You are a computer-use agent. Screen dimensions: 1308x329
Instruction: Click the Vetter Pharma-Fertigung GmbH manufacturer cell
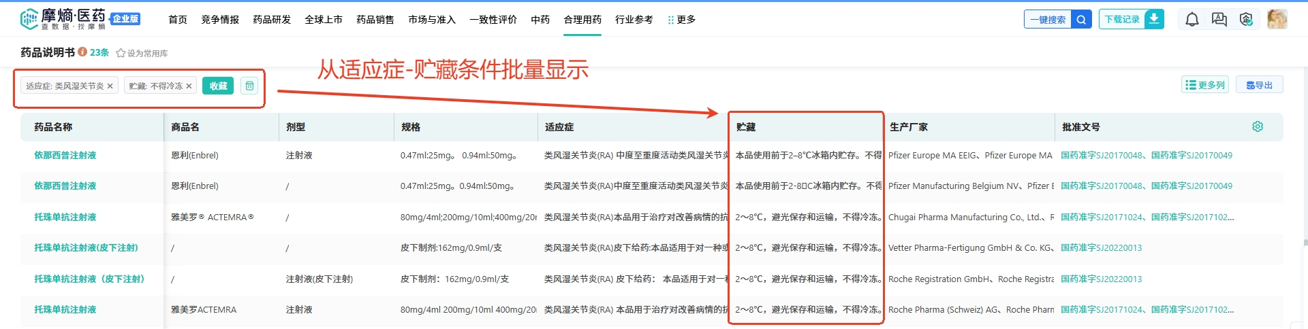pos(971,247)
